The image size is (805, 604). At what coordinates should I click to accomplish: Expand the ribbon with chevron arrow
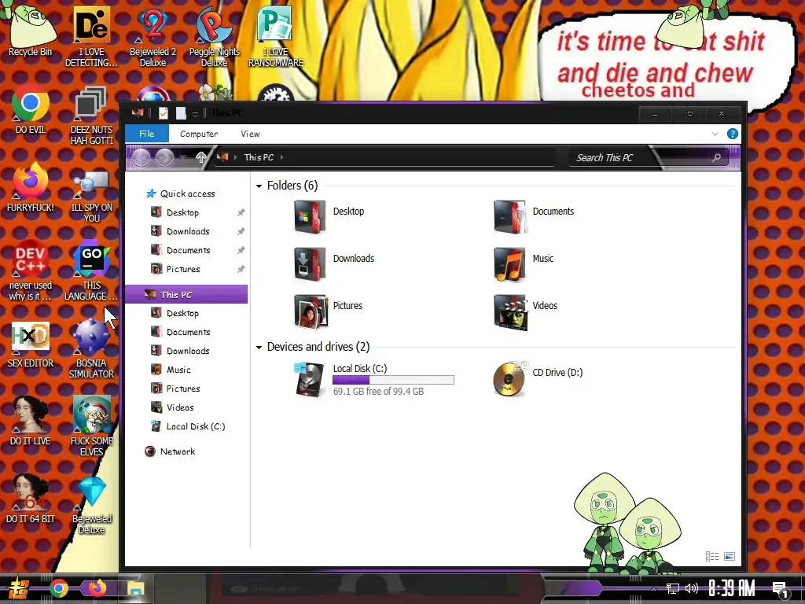click(715, 134)
